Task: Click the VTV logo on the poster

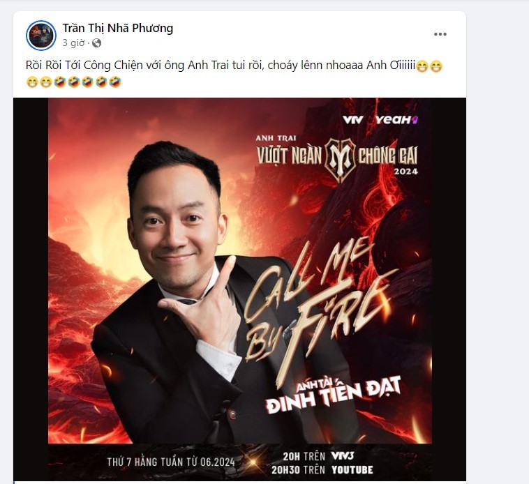Action: tap(353, 120)
